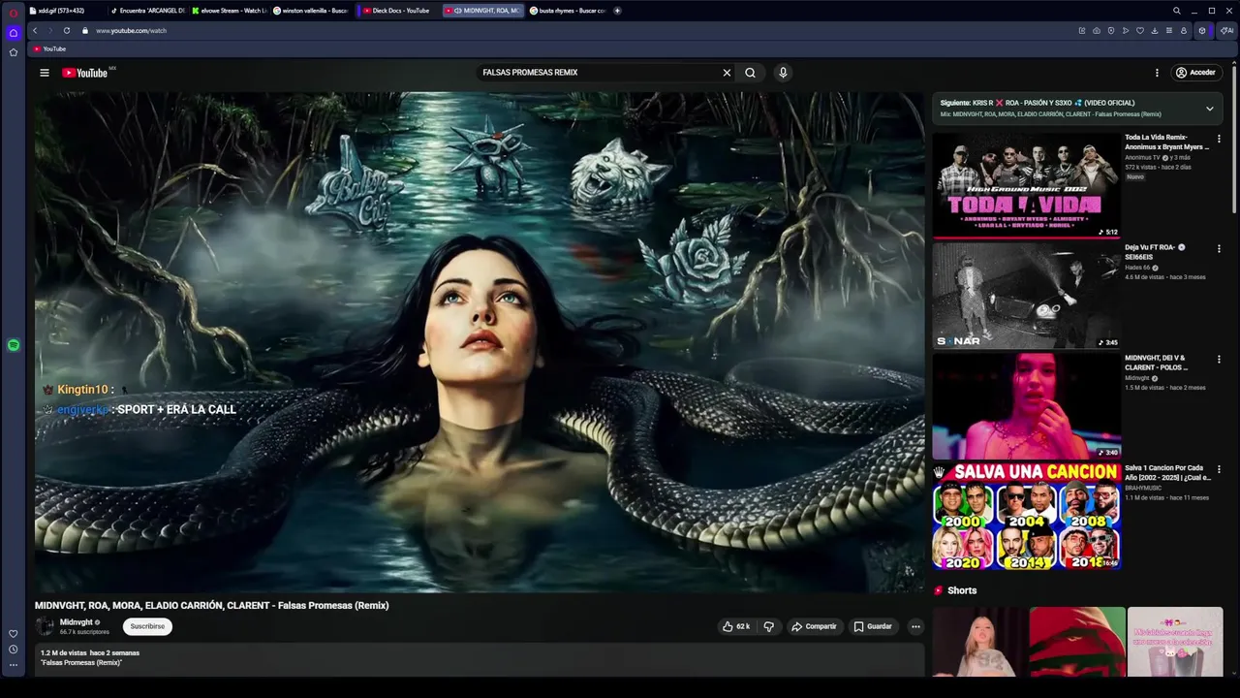Open the YouTube guide hamburger menu

(44, 73)
